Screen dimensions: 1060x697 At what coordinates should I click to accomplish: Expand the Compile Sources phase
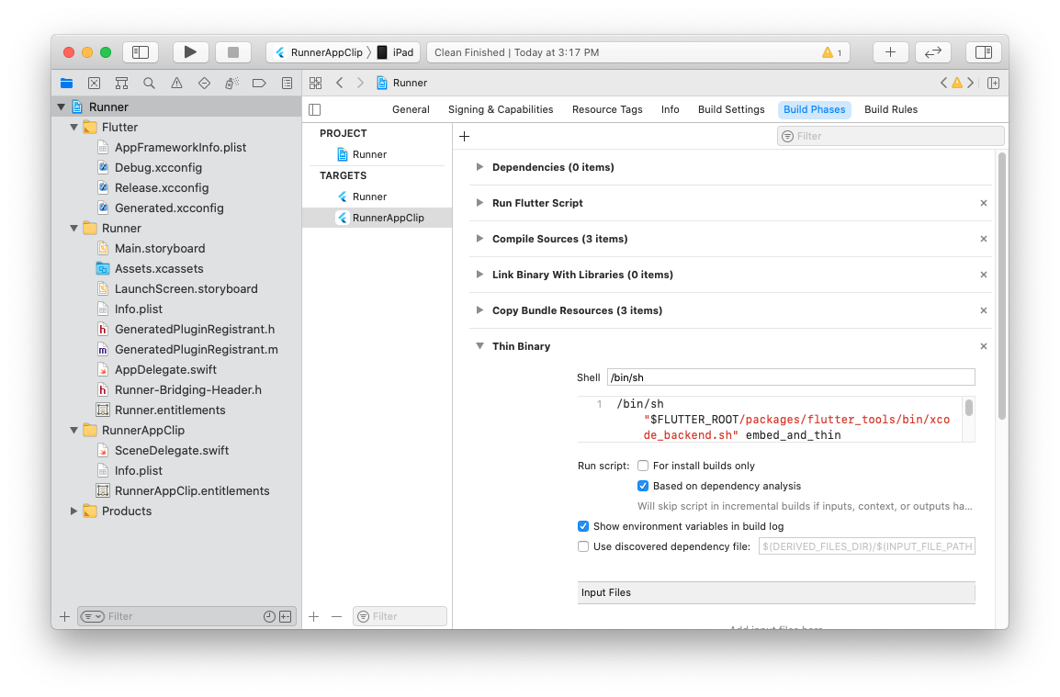(x=479, y=239)
